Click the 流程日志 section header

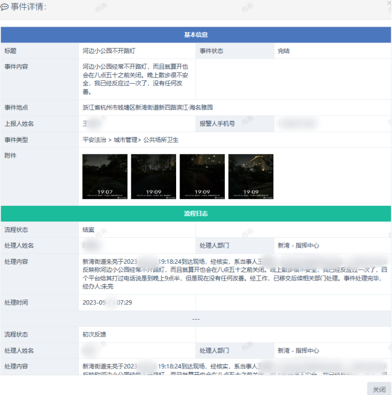(x=196, y=214)
